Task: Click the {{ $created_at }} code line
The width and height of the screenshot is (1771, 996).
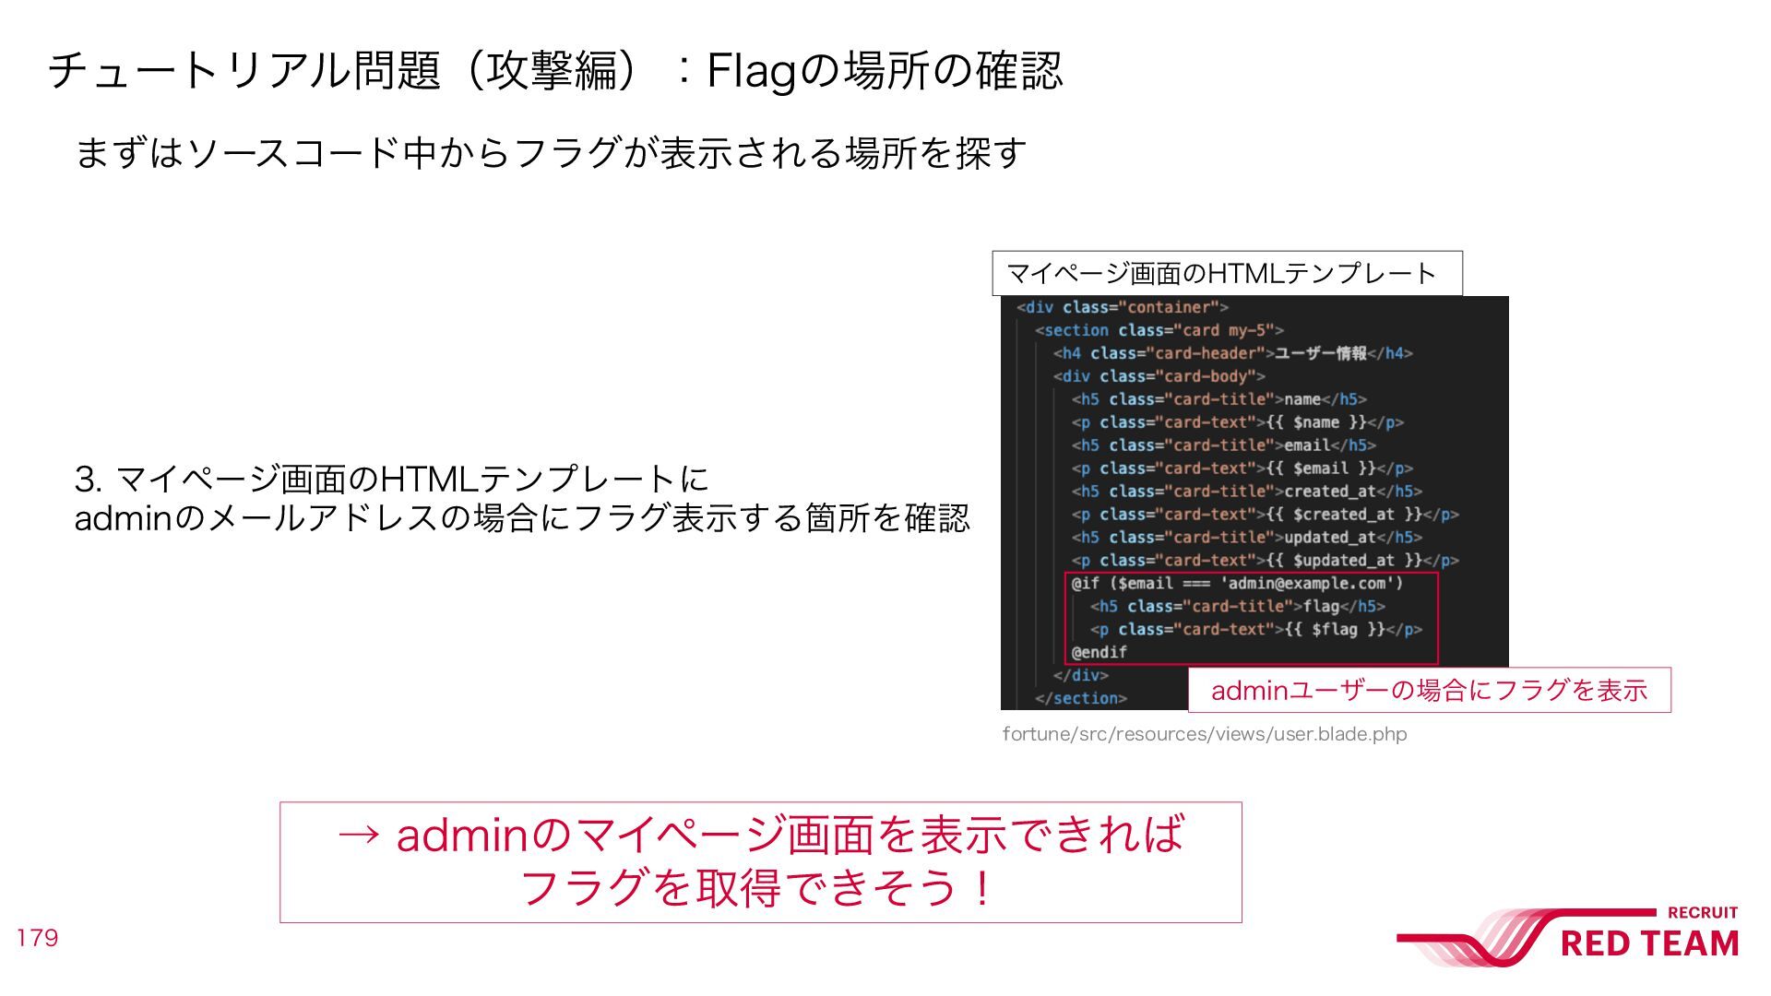Action: 1266,515
